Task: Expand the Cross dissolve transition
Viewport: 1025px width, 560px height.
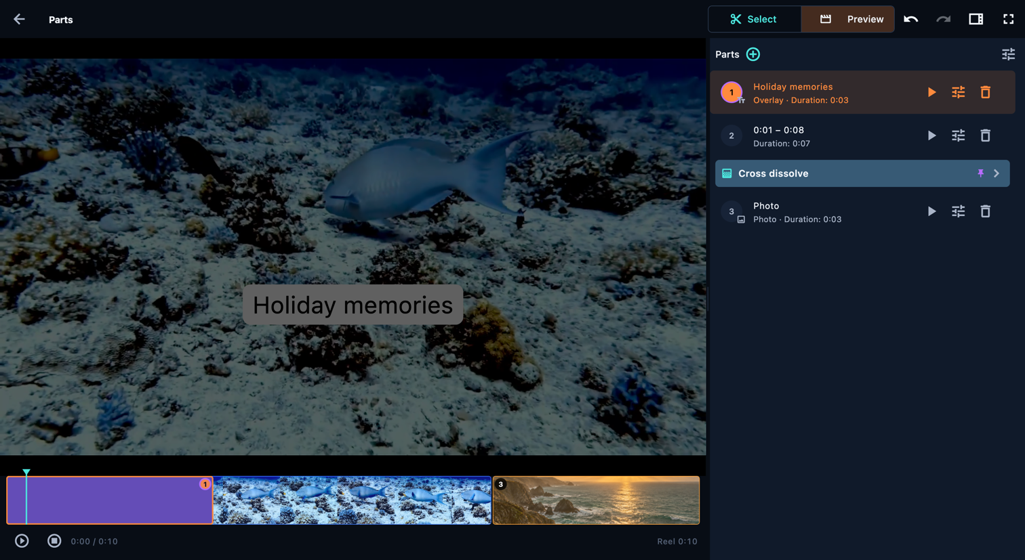Action: pyautogui.click(x=997, y=173)
